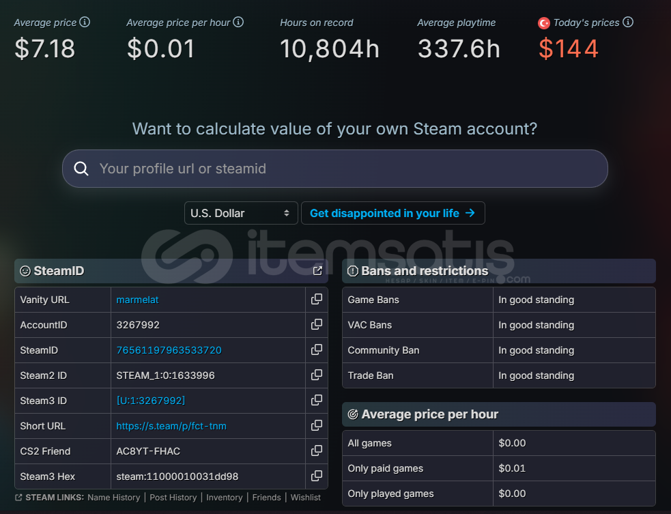Screen dimensions: 671x514
Task: Click the external link icon beside STEAM LINKS
Action: tap(18, 498)
